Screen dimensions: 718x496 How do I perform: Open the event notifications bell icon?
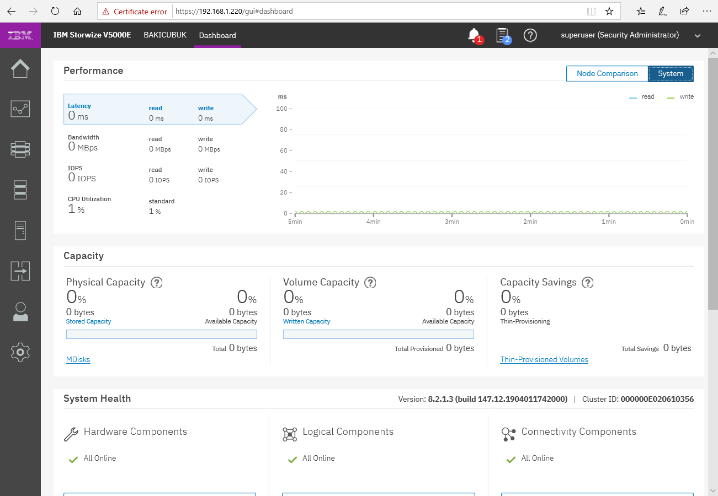[474, 35]
